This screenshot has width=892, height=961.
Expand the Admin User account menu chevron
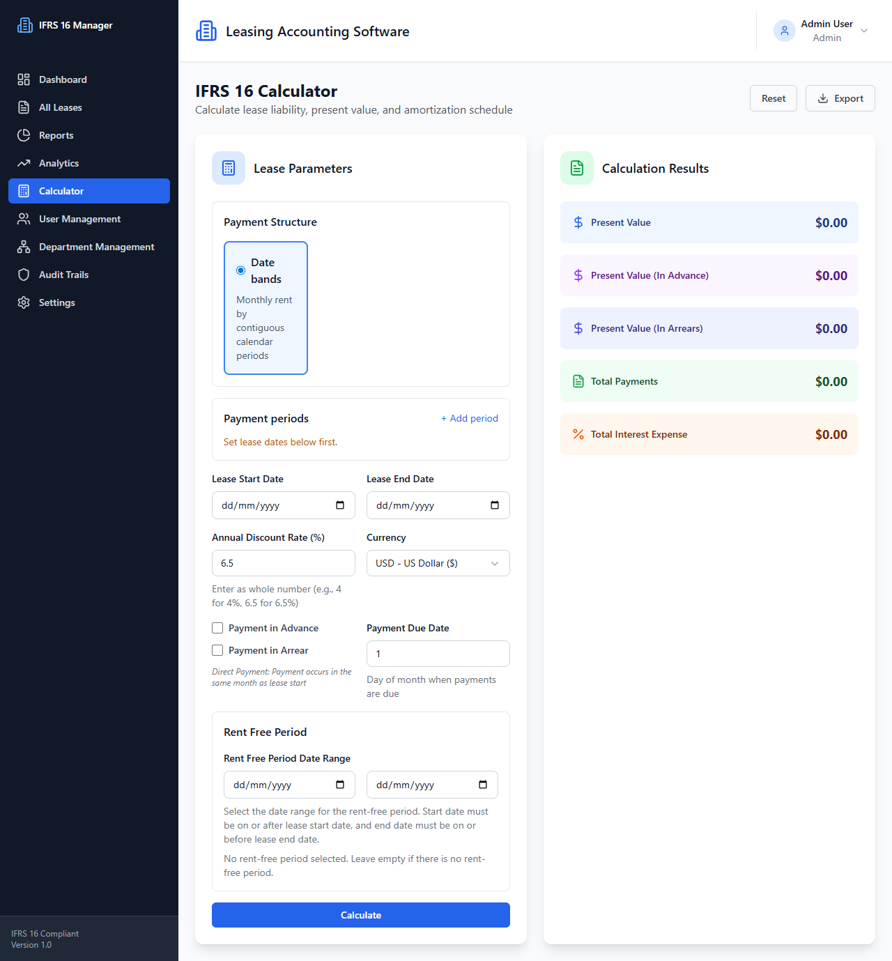point(864,31)
